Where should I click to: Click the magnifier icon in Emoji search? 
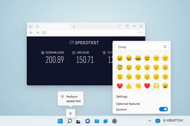pos(165,47)
